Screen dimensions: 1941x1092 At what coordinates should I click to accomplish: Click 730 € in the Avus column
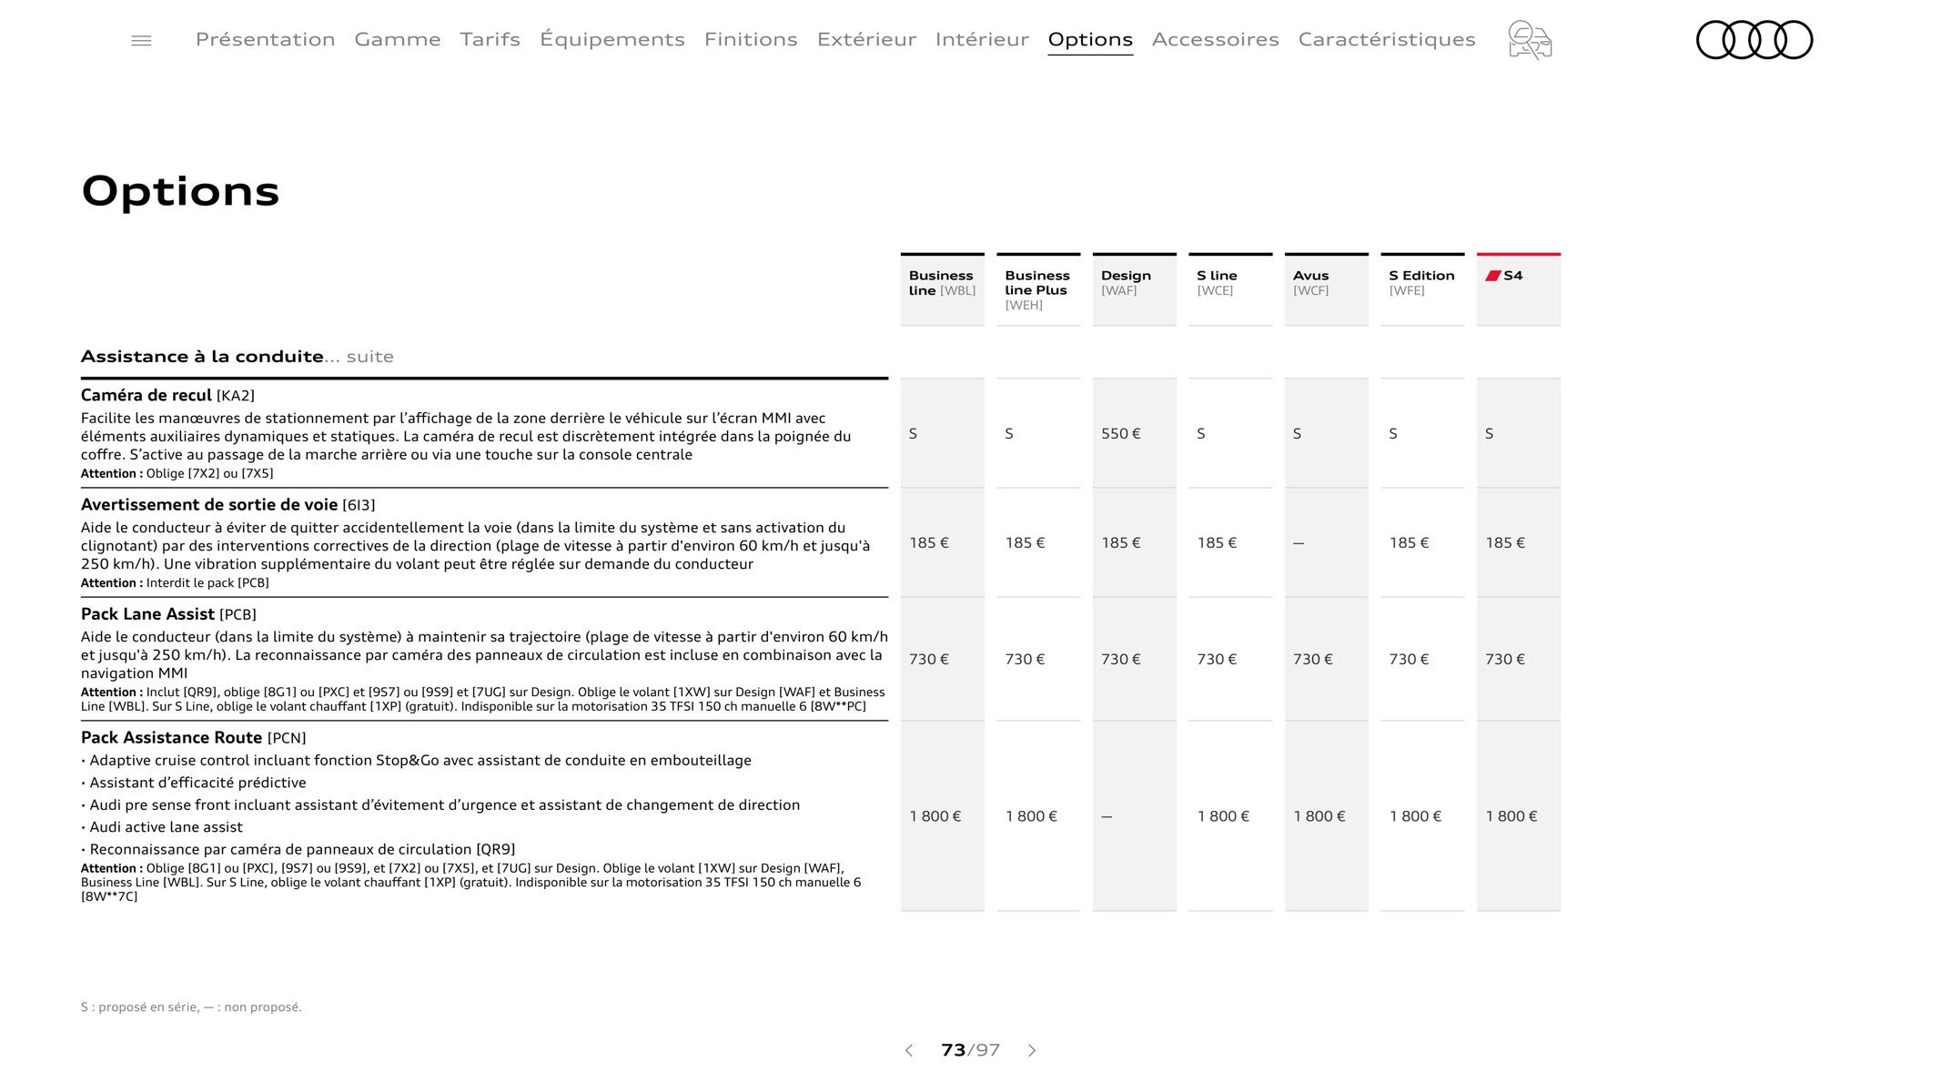1313,660
